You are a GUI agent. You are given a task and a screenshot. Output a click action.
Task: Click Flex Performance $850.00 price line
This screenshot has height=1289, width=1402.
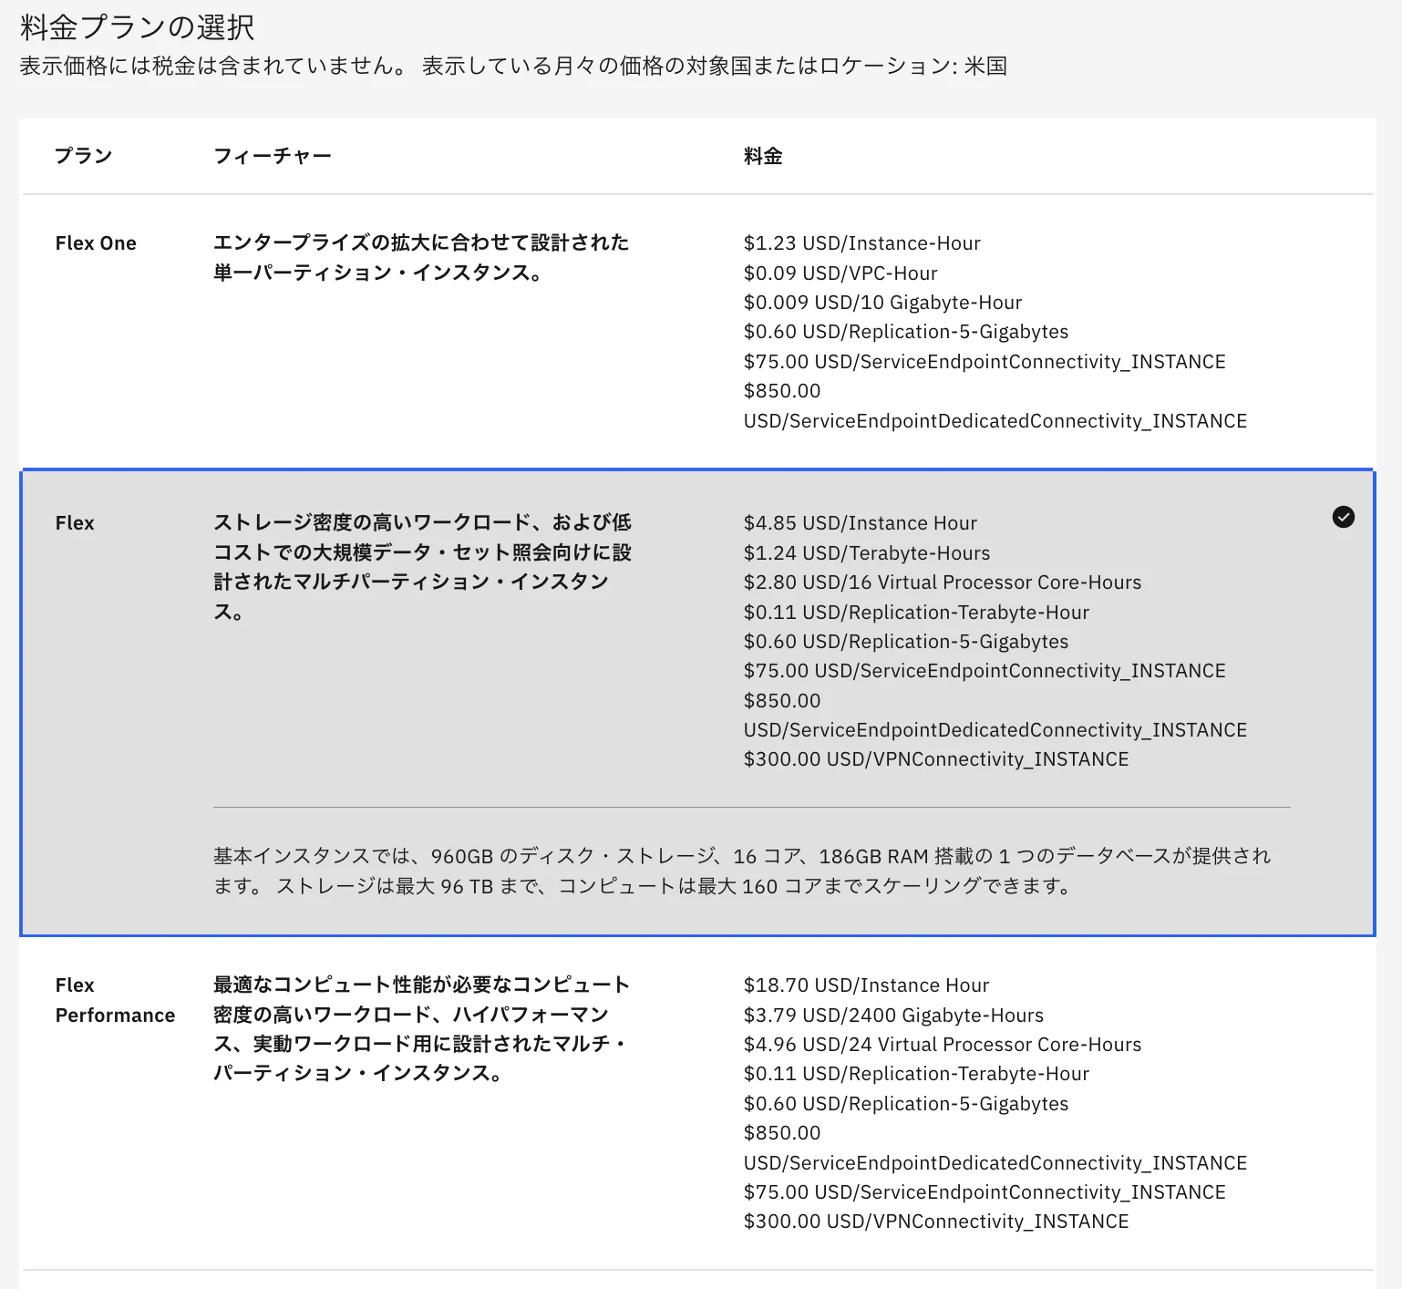click(x=995, y=1148)
